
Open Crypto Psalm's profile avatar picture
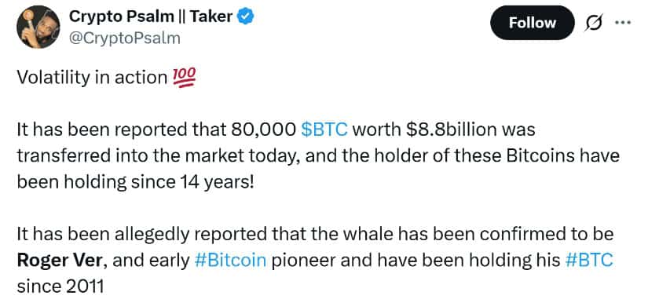tap(38, 27)
